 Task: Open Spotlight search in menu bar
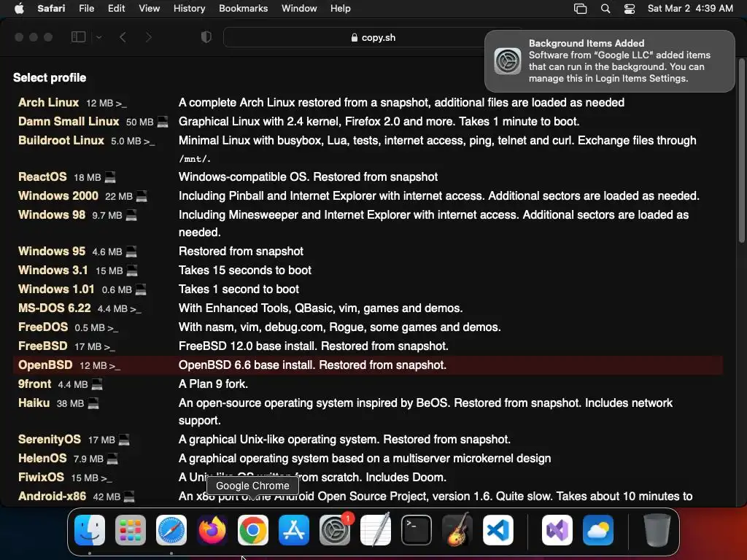[605, 8]
